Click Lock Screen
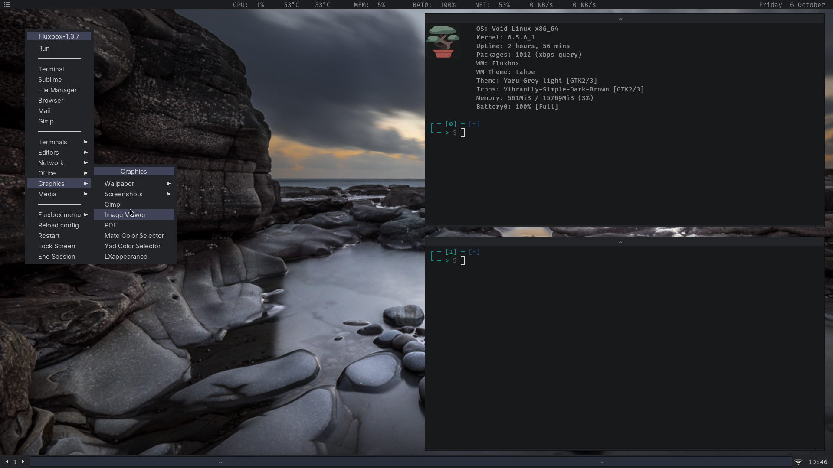Image resolution: width=833 pixels, height=468 pixels. [x=59, y=246]
